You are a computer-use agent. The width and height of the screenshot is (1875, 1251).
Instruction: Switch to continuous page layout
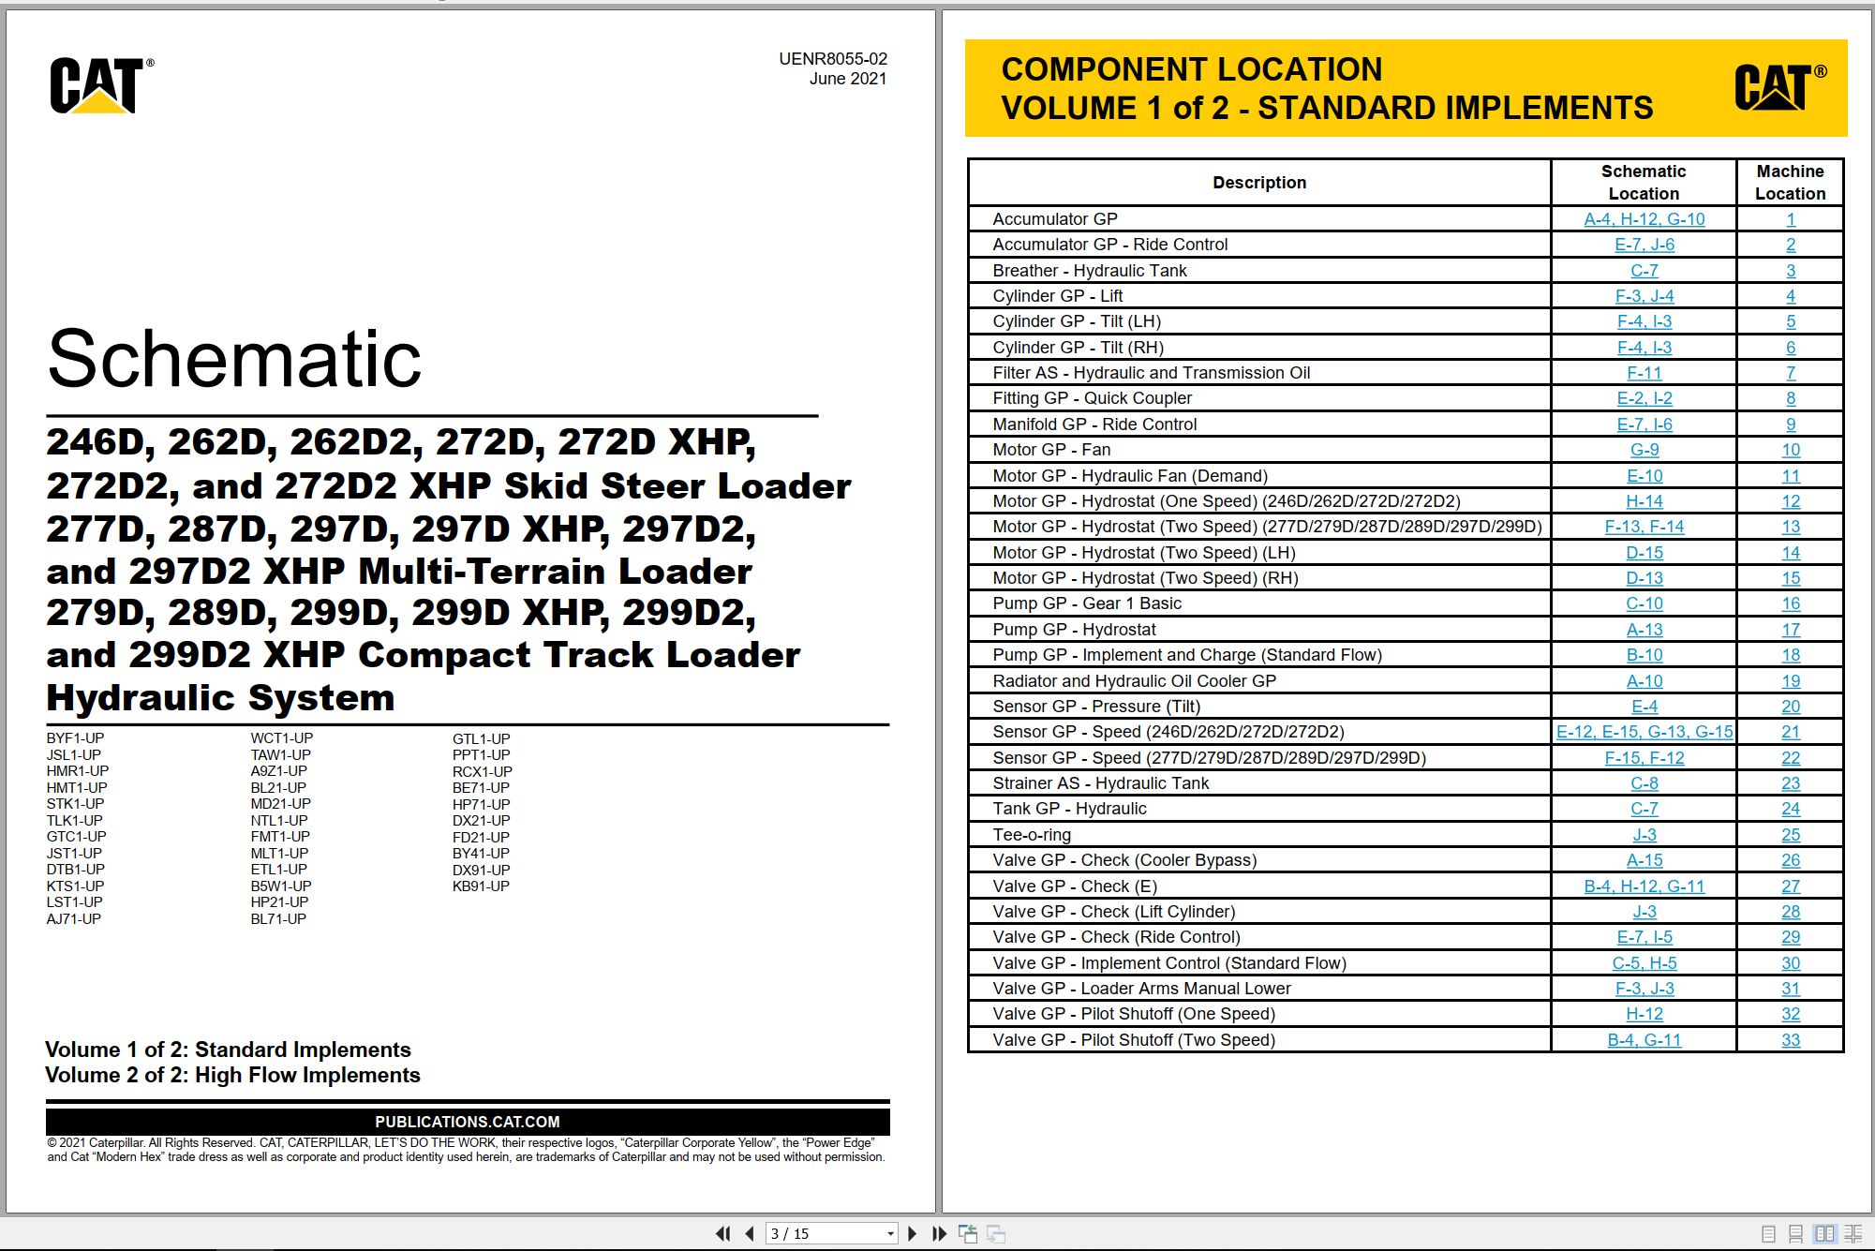pyautogui.click(x=1795, y=1234)
